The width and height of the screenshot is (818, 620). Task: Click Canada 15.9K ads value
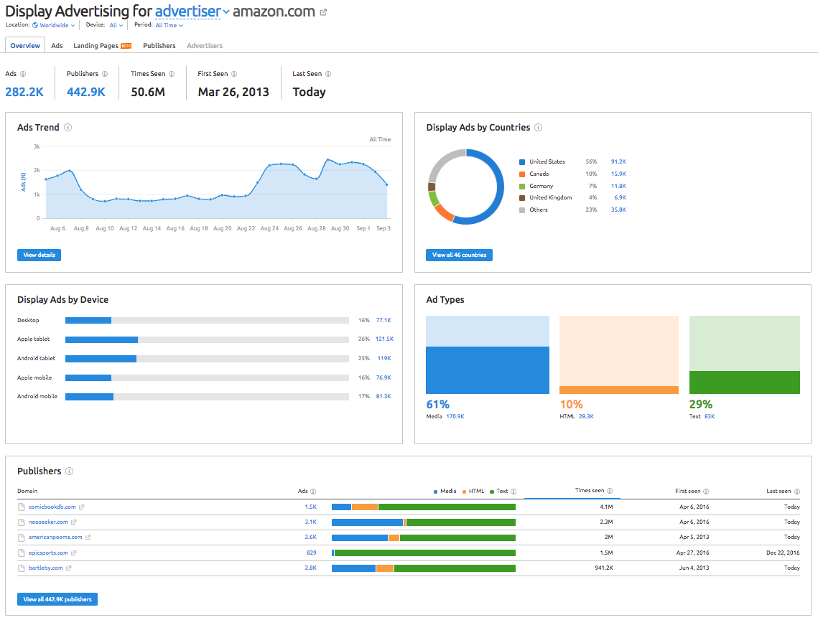coord(619,174)
